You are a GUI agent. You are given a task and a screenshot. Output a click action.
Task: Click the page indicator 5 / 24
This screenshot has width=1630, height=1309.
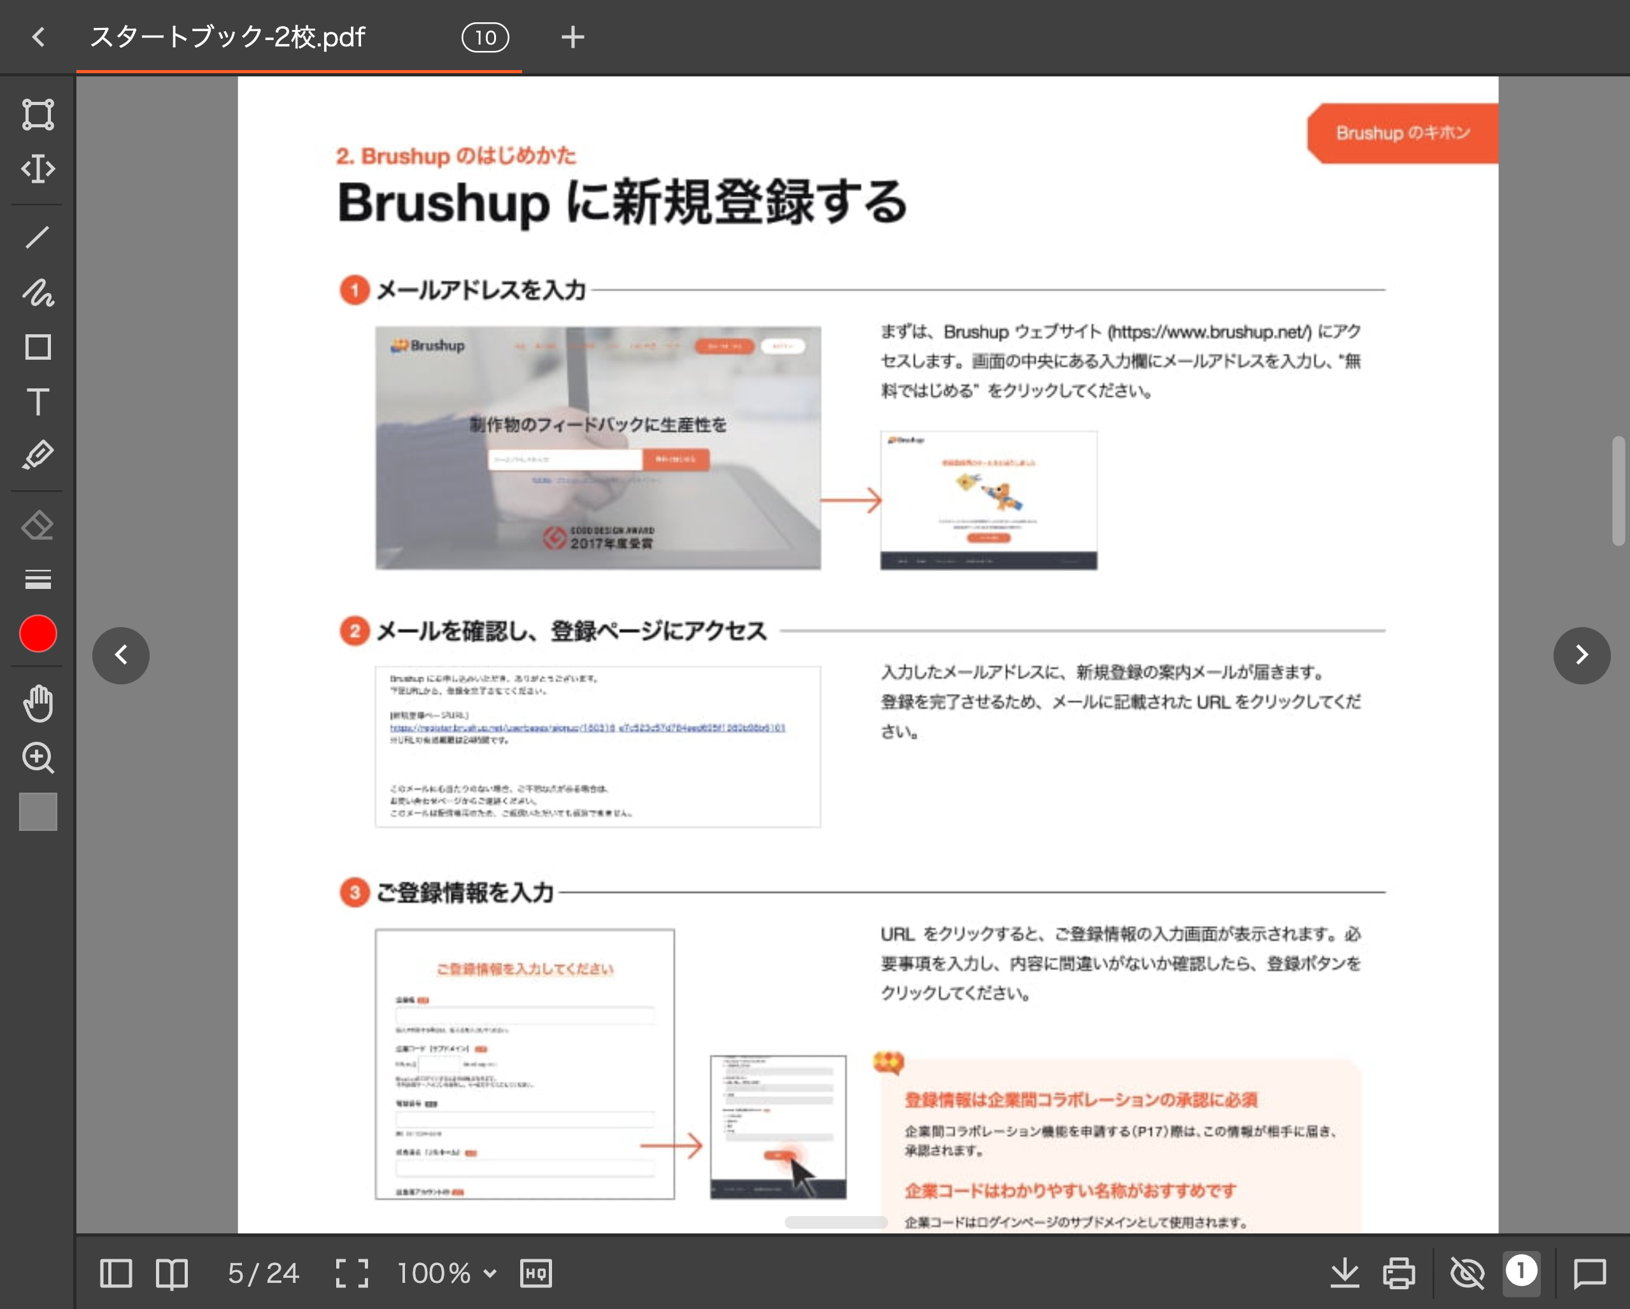click(263, 1273)
